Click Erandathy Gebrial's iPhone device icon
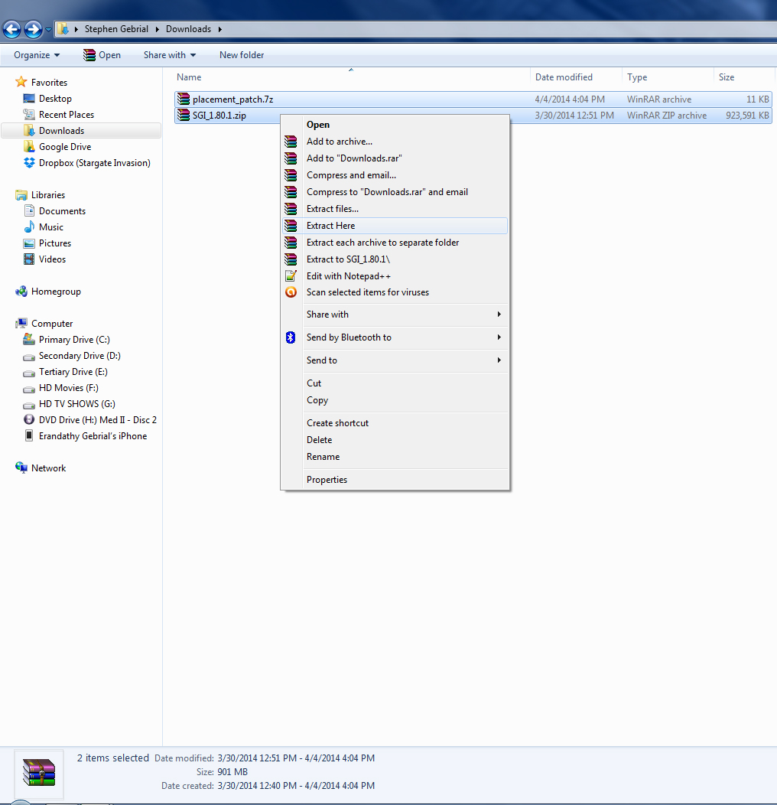The height and width of the screenshot is (805, 777). 29,435
